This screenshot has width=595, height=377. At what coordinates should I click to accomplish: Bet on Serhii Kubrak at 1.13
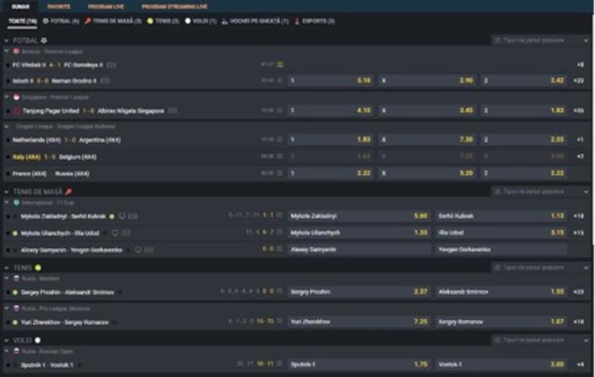coord(501,216)
